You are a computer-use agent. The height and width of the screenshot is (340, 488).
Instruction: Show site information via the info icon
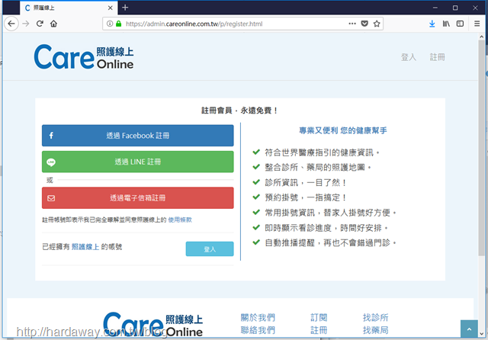point(110,24)
